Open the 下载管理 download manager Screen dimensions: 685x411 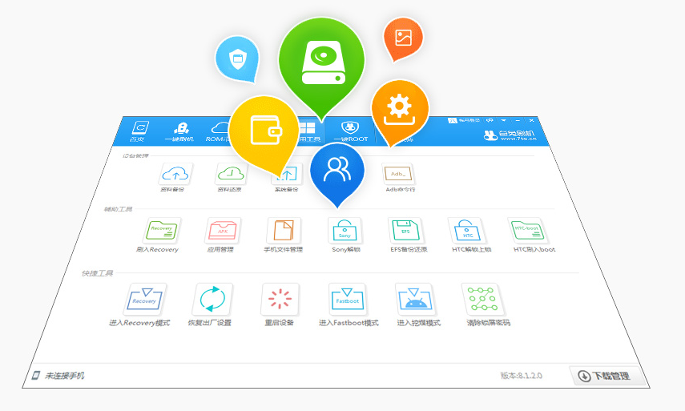606,376
